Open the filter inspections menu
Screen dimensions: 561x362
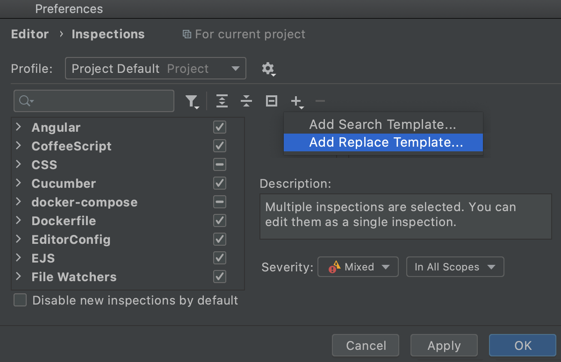tap(193, 101)
